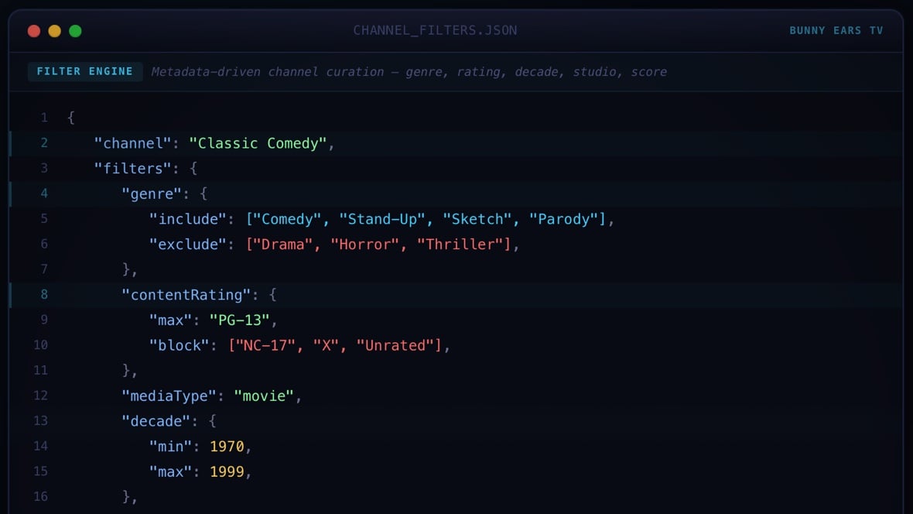Viewport: 913px width, 514px height.
Task: Expand the contentRating object block
Action: tap(272, 294)
